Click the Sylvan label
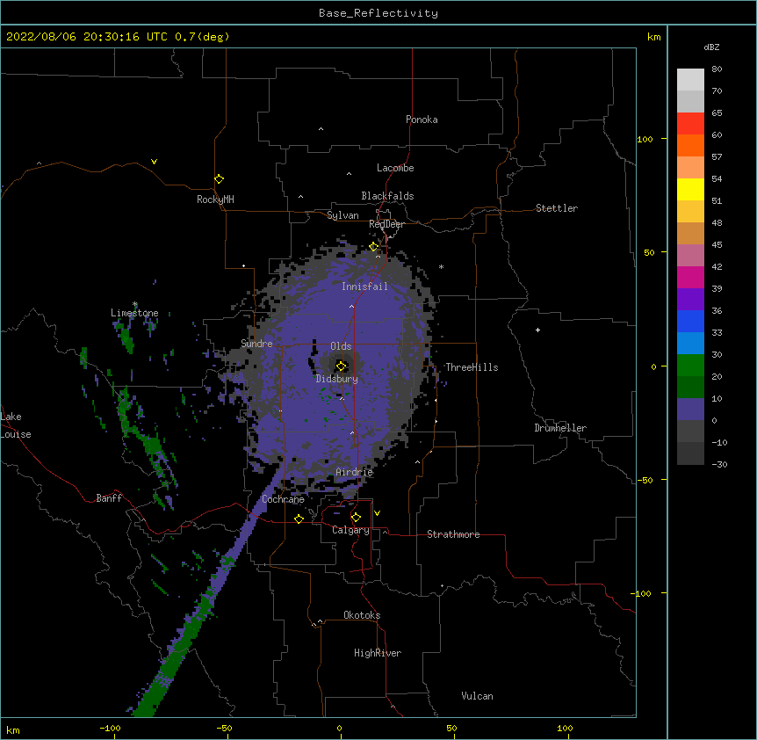This screenshot has width=757, height=740. point(342,215)
